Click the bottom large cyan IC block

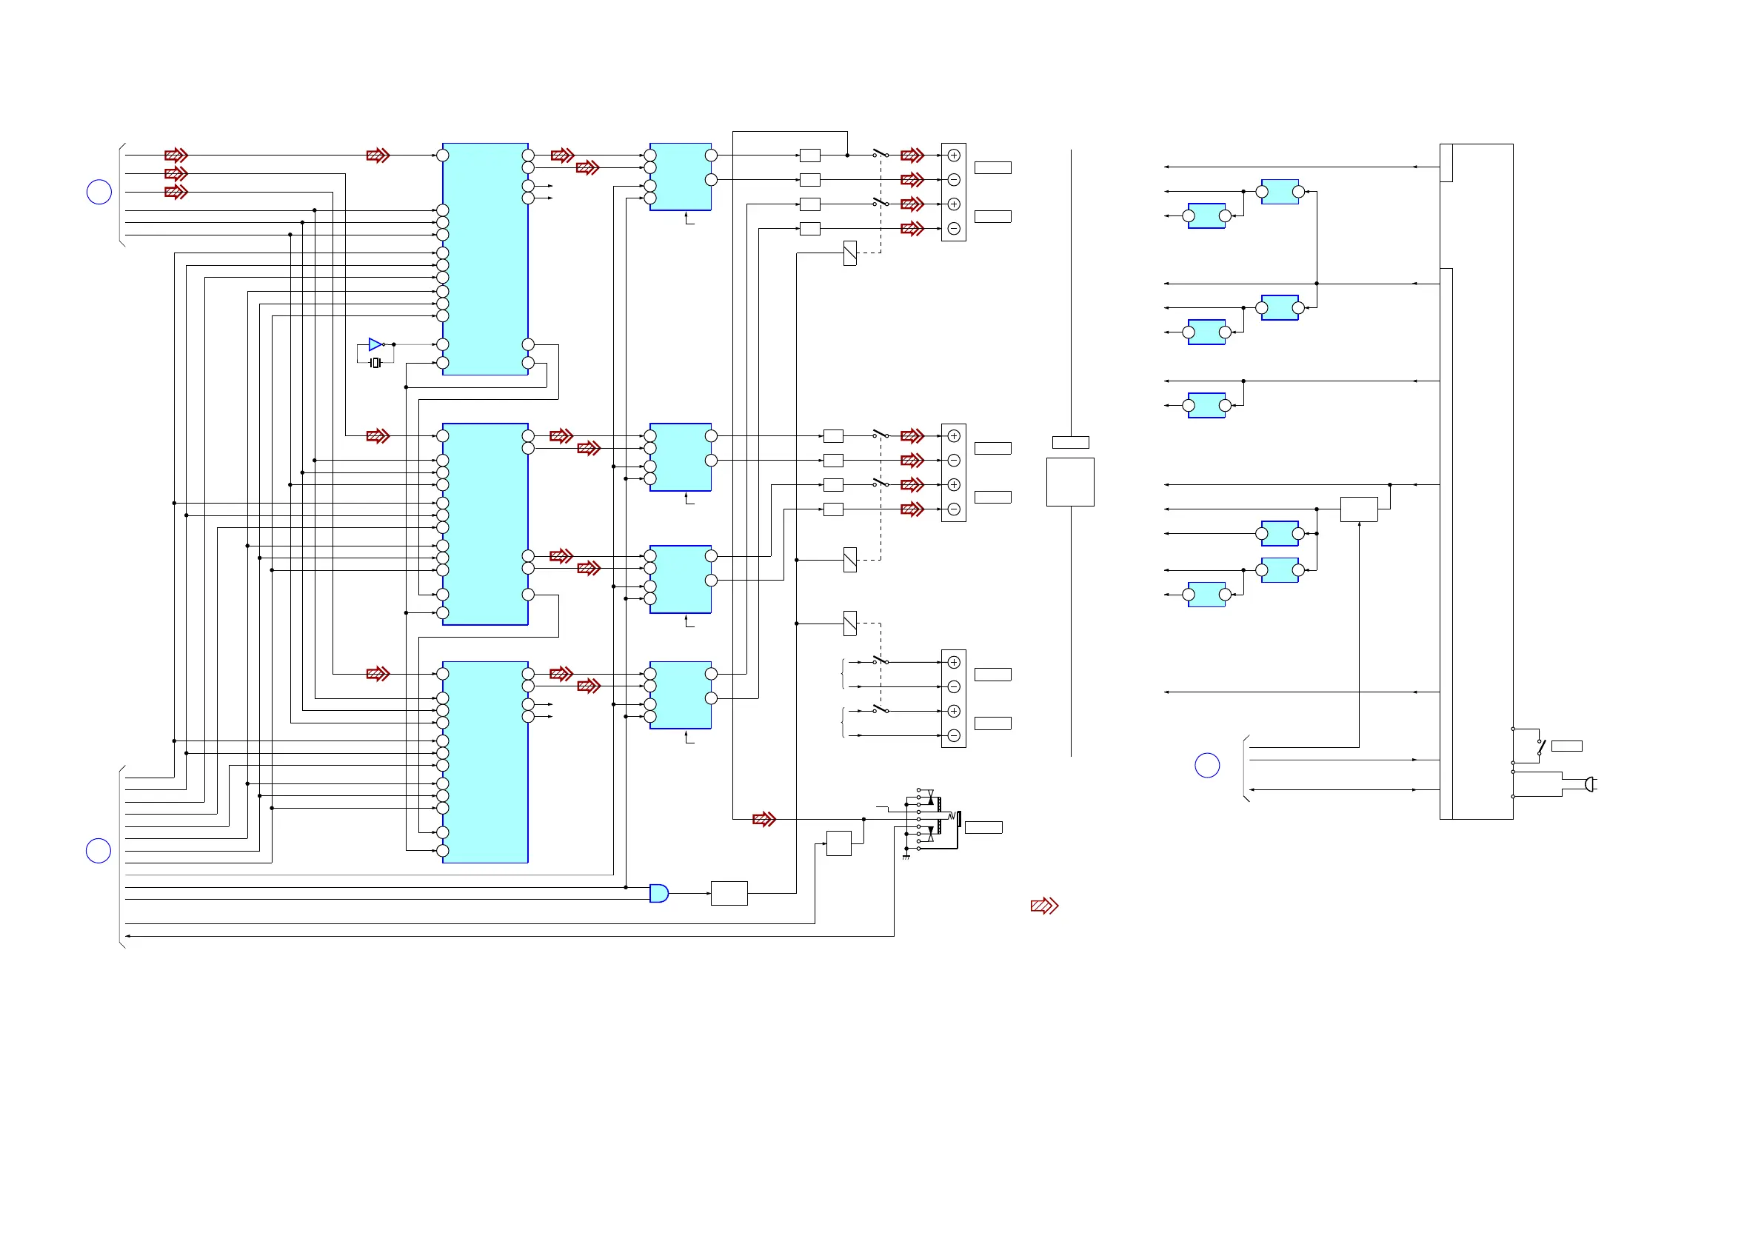point(485,761)
